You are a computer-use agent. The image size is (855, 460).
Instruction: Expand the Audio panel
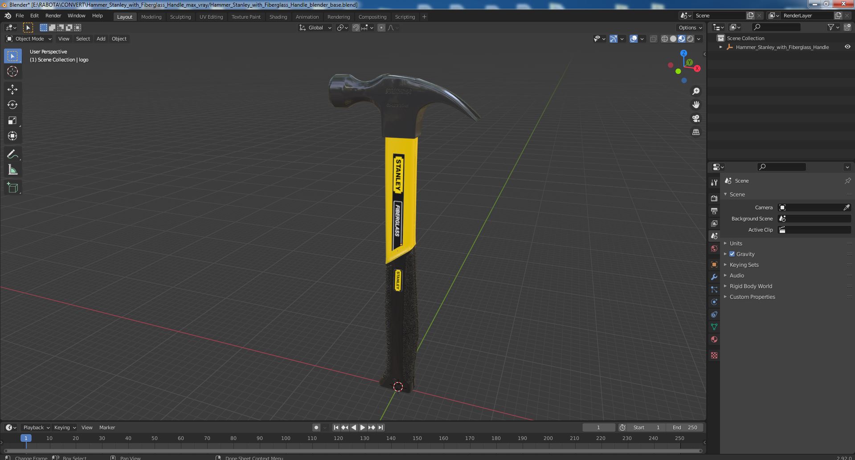tap(736, 275)
